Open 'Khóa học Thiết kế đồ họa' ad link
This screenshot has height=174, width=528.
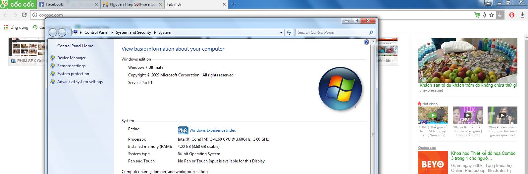coord(483,156)
